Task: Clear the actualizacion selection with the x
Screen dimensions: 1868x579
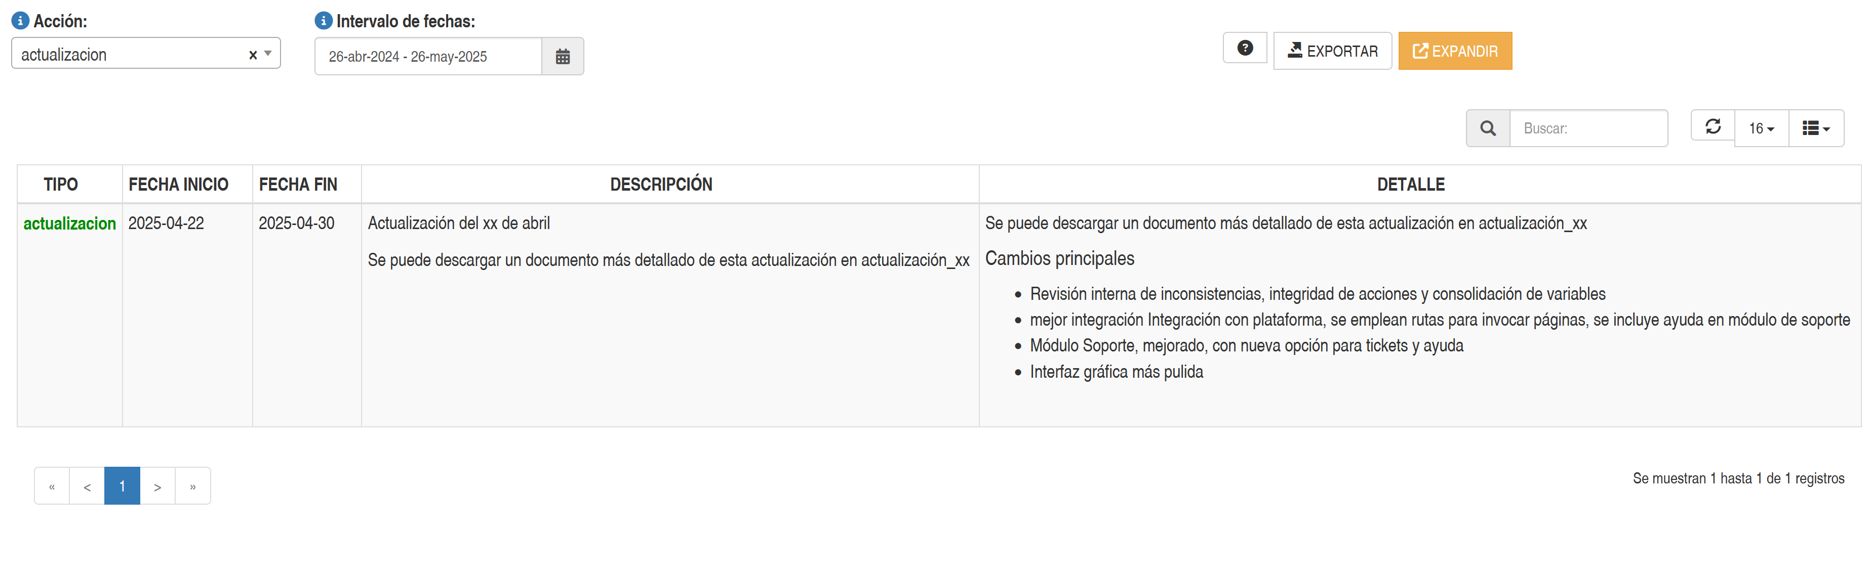Action: [253, 55]
